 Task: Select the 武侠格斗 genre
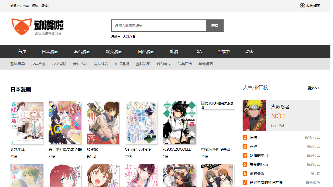[80, 64]
